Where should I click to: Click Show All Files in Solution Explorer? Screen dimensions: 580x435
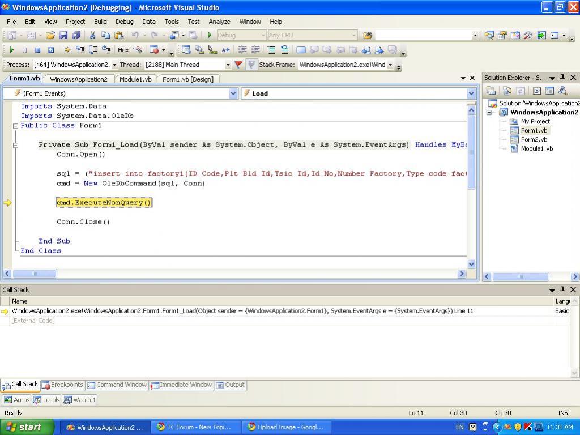click(507, 91)
